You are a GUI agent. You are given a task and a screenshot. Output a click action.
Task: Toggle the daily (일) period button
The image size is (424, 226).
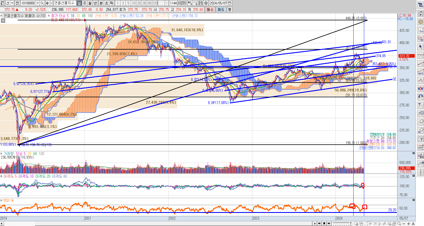(79, 3)
